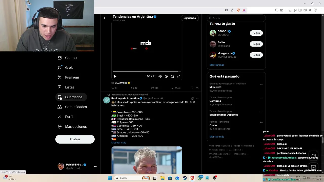
Task: Follow the 0800CJ account
Action: click(256, 33)
